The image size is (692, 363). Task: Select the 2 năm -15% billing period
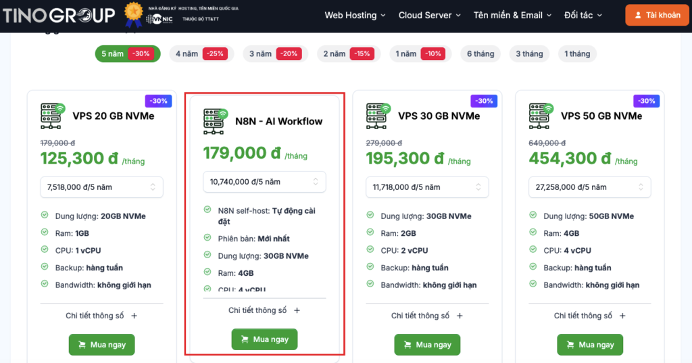349,54
